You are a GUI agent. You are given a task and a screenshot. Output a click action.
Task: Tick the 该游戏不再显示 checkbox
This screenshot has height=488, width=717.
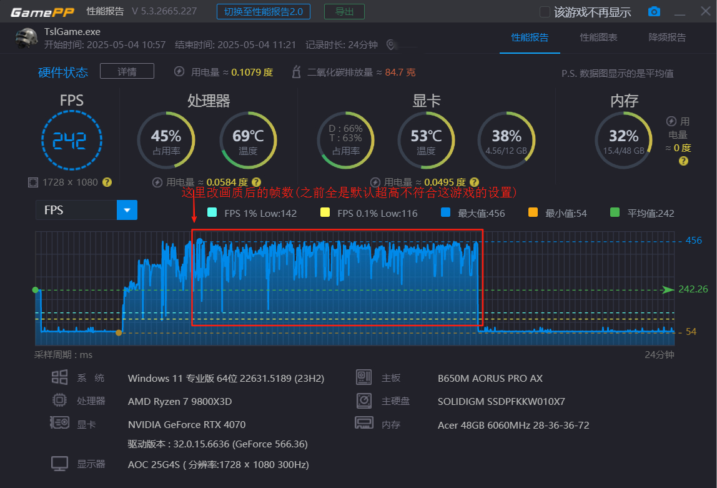[545, 12]
